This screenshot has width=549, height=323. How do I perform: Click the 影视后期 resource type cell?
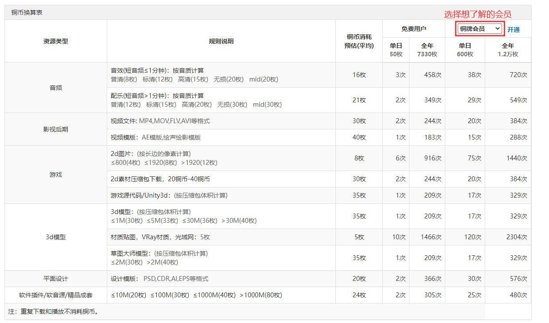(x=56, y=129)
